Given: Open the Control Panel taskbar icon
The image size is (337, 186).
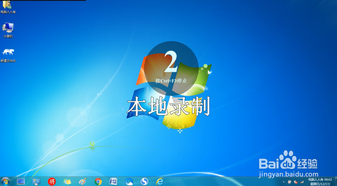Looking at the screenshot, I should point(36,182).
